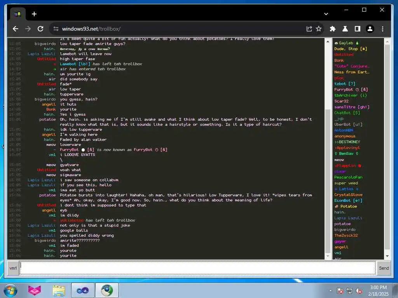Image resolution: width=398 pixels, height=298 pixels.
Task: Bookmark this page with the star icon
Action: pyautogui.click(x=319, y=29)
